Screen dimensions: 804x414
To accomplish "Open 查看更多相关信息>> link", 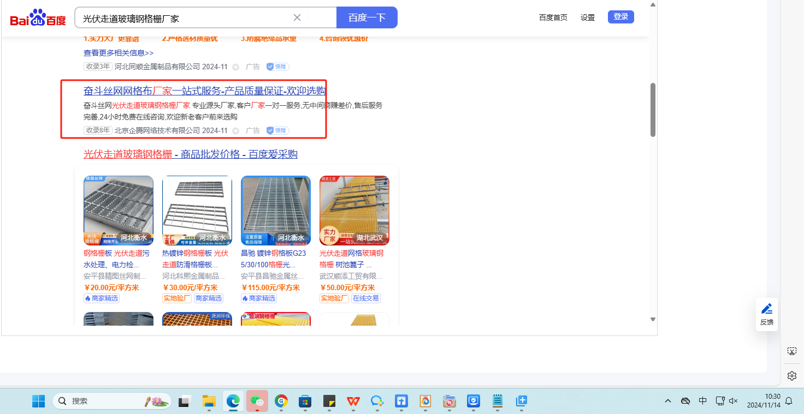I will [119, 53].
